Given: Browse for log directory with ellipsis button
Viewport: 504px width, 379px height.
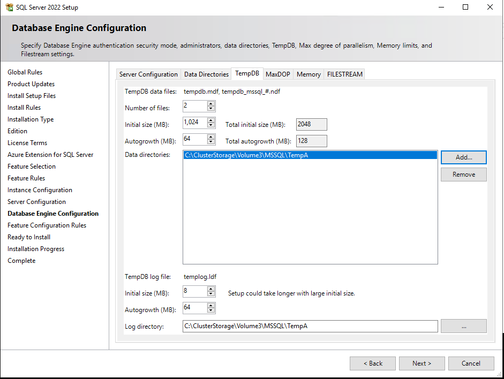Looking at the screenshot, I should [463, 326].
